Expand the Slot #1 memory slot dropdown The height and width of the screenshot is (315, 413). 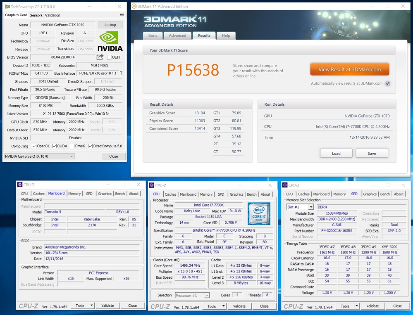pyautogui.click(x=311, y=207)
